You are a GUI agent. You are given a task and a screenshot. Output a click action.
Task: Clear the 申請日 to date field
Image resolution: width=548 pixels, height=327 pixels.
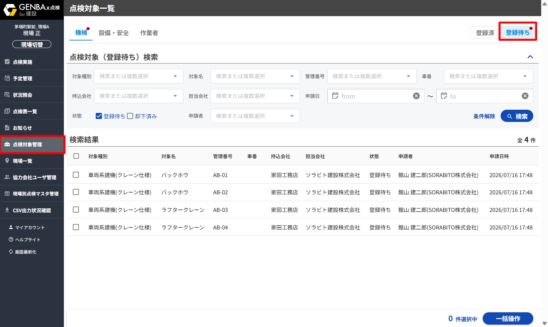[x=525, y=96]
